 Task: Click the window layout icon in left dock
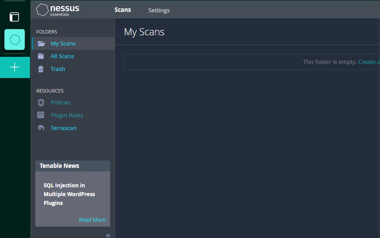tap(14, 17)
